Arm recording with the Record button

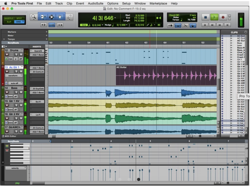[x=223, y=17]
